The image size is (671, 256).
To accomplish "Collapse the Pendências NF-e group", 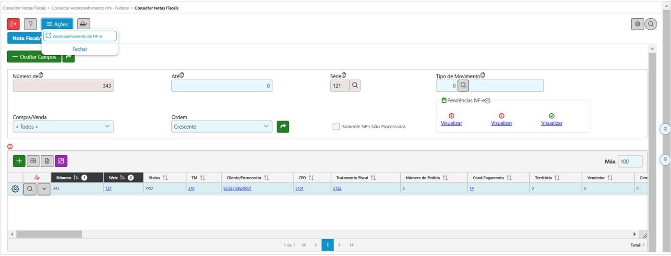I will coord(487,100).
